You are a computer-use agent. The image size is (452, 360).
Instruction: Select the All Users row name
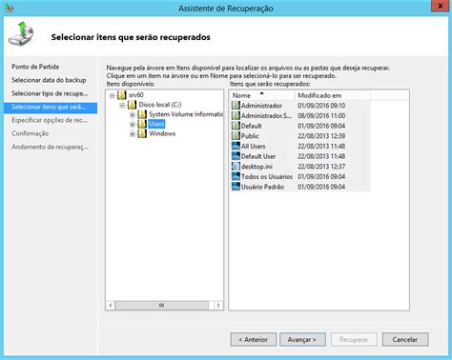[253, 146]
